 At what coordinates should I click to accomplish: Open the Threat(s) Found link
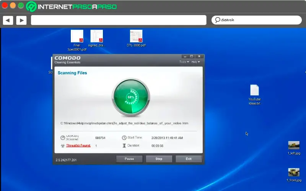(x=78, y=146)
